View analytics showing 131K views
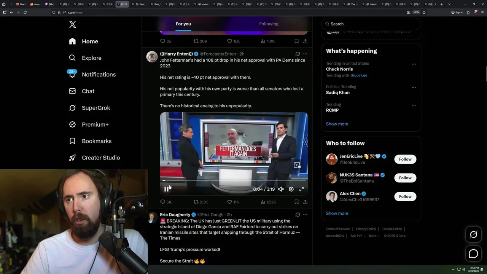This screenshot has height=274, width=487. 268,41
